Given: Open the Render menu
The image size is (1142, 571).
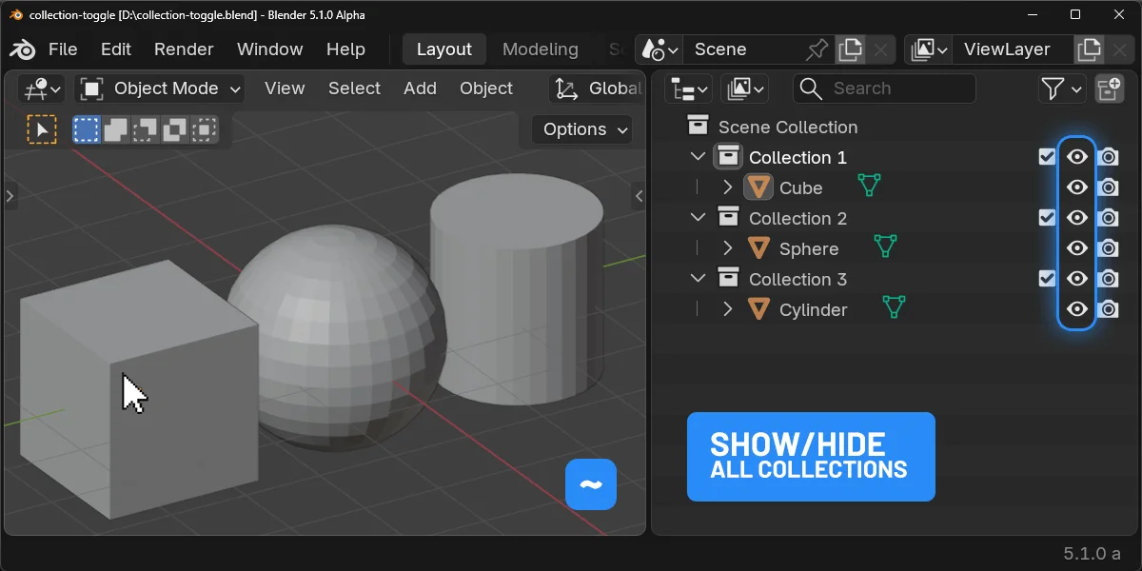Looking at the screenshot, I should [184, 49].
